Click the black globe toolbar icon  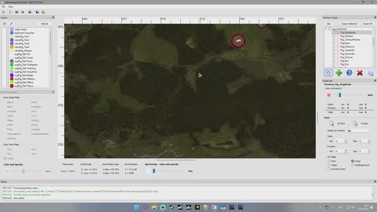[30, 12]
